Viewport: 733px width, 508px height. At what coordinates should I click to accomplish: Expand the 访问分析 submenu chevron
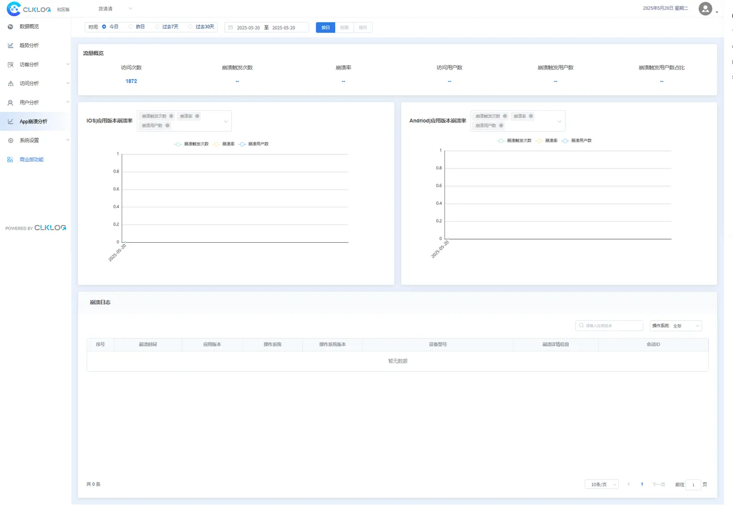click(68, 83)
